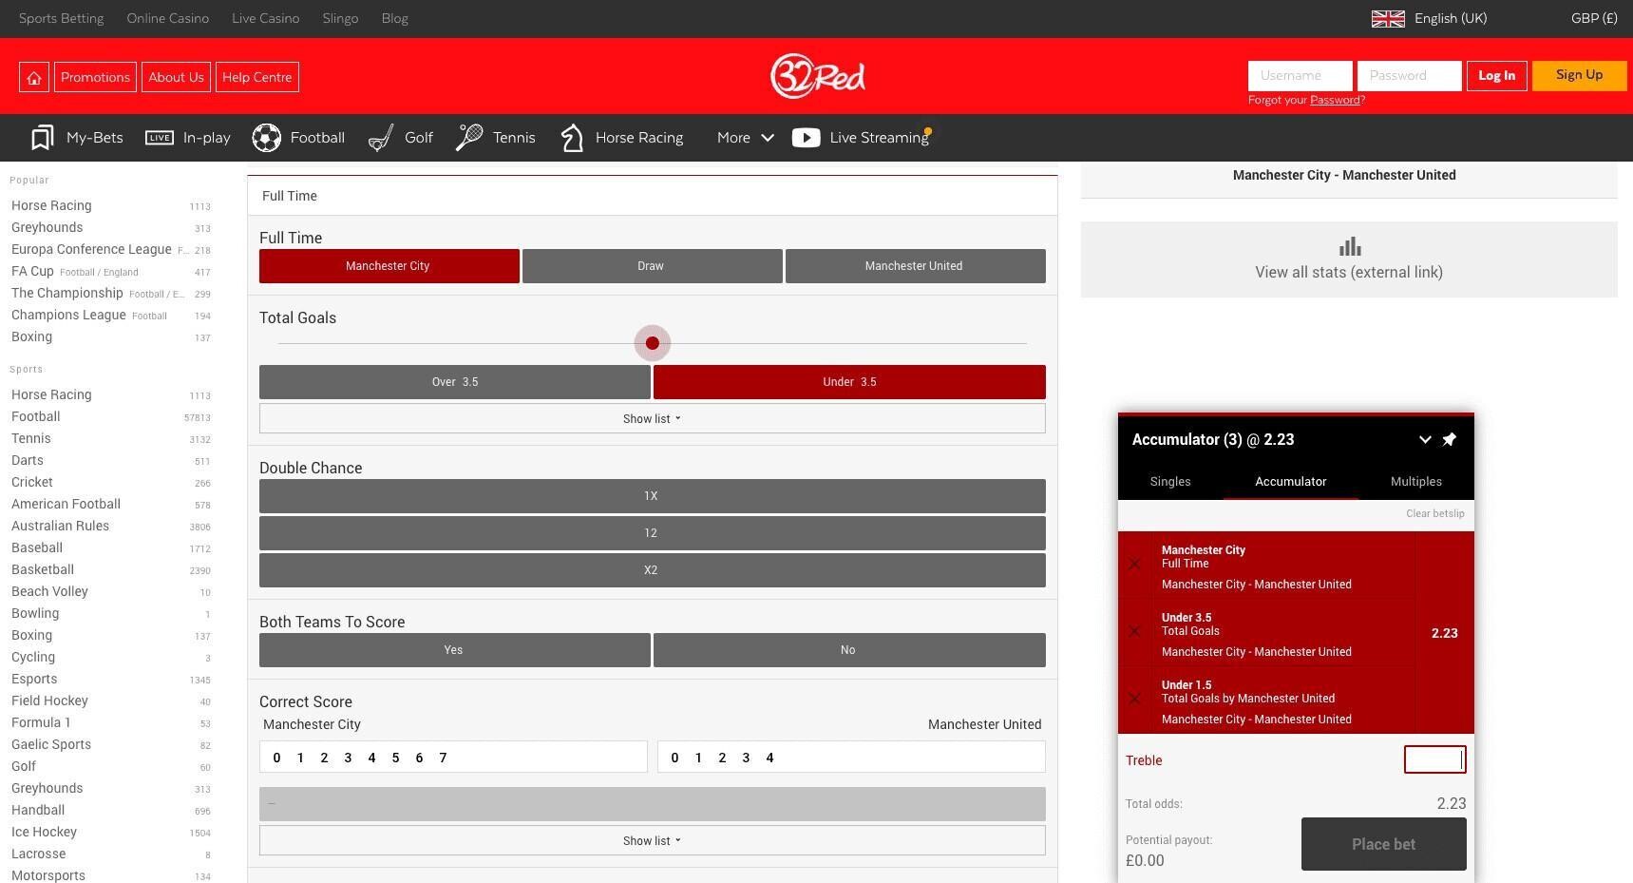Collapse the betslip with chevron
1633x883 pixels.
[x=1424, y=440]
